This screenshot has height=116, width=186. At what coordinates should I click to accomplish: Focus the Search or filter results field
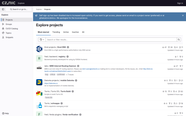pos(111,40)
